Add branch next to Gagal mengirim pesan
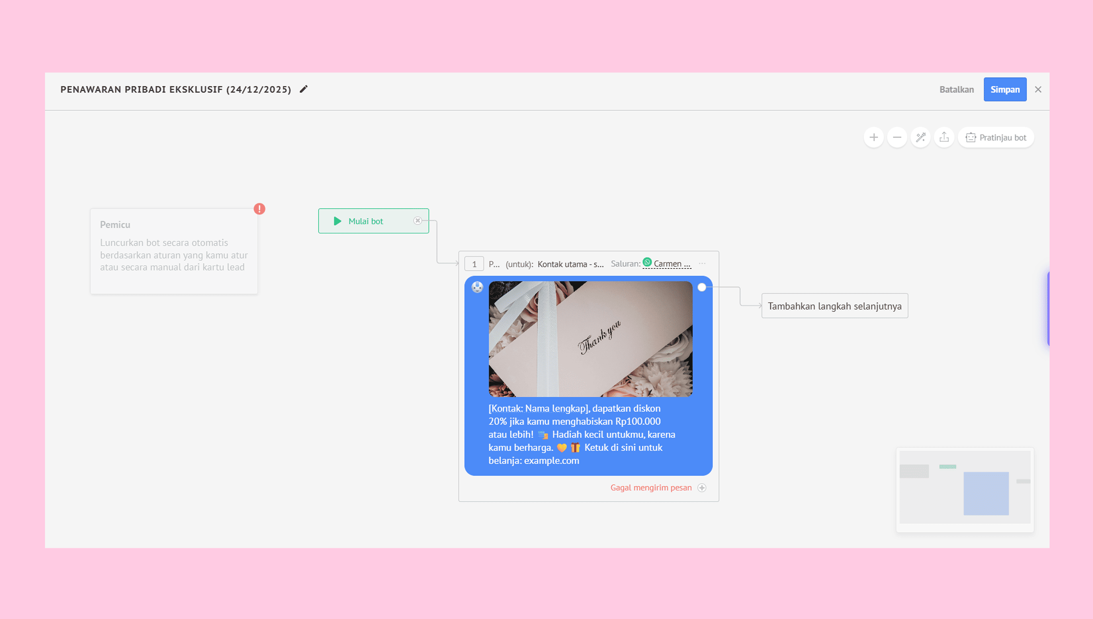1093x619 pixels. pos(702,488)
